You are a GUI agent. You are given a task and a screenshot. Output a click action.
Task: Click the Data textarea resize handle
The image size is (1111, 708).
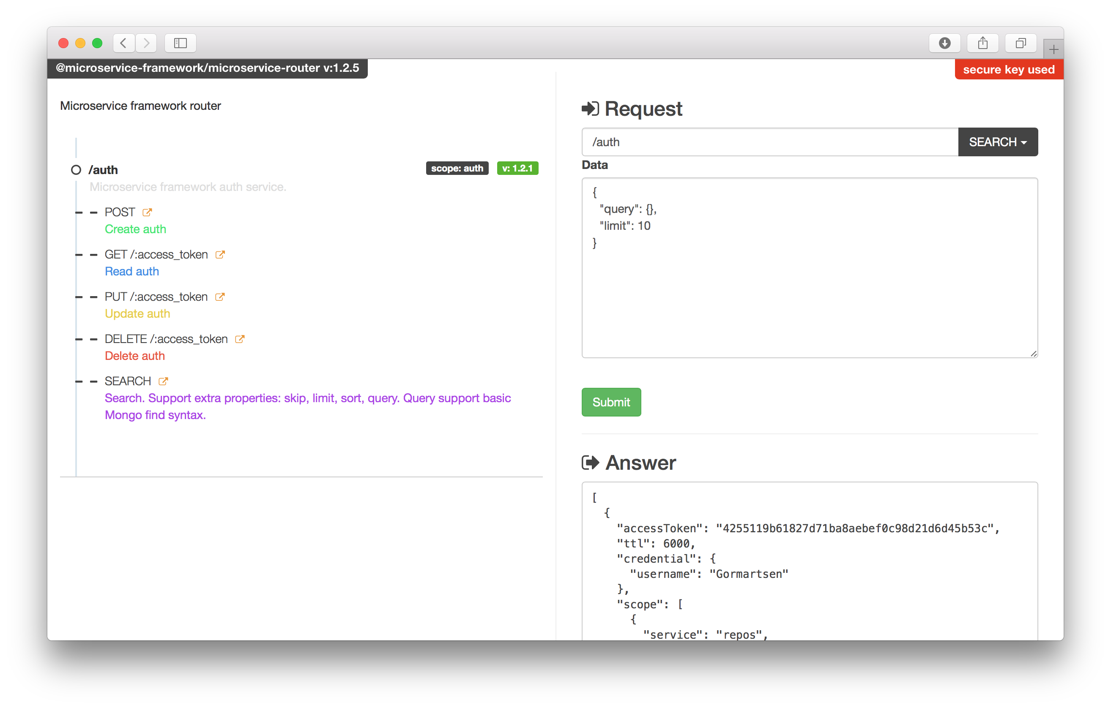click(x=1034, y=354)
